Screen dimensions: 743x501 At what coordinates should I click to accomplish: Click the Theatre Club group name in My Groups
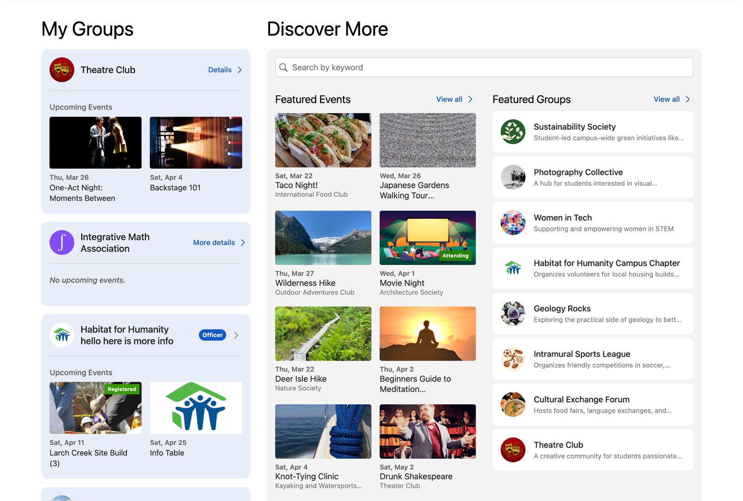click(x=108, y=70)
